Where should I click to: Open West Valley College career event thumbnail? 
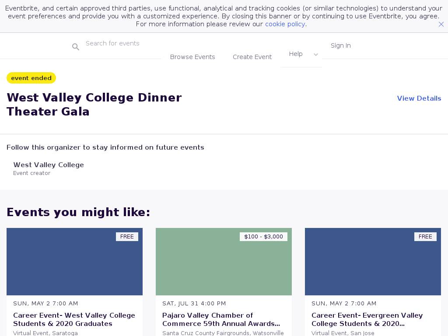coord(74,262)
